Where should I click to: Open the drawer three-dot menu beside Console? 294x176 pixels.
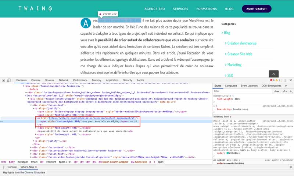coord(3,167)
